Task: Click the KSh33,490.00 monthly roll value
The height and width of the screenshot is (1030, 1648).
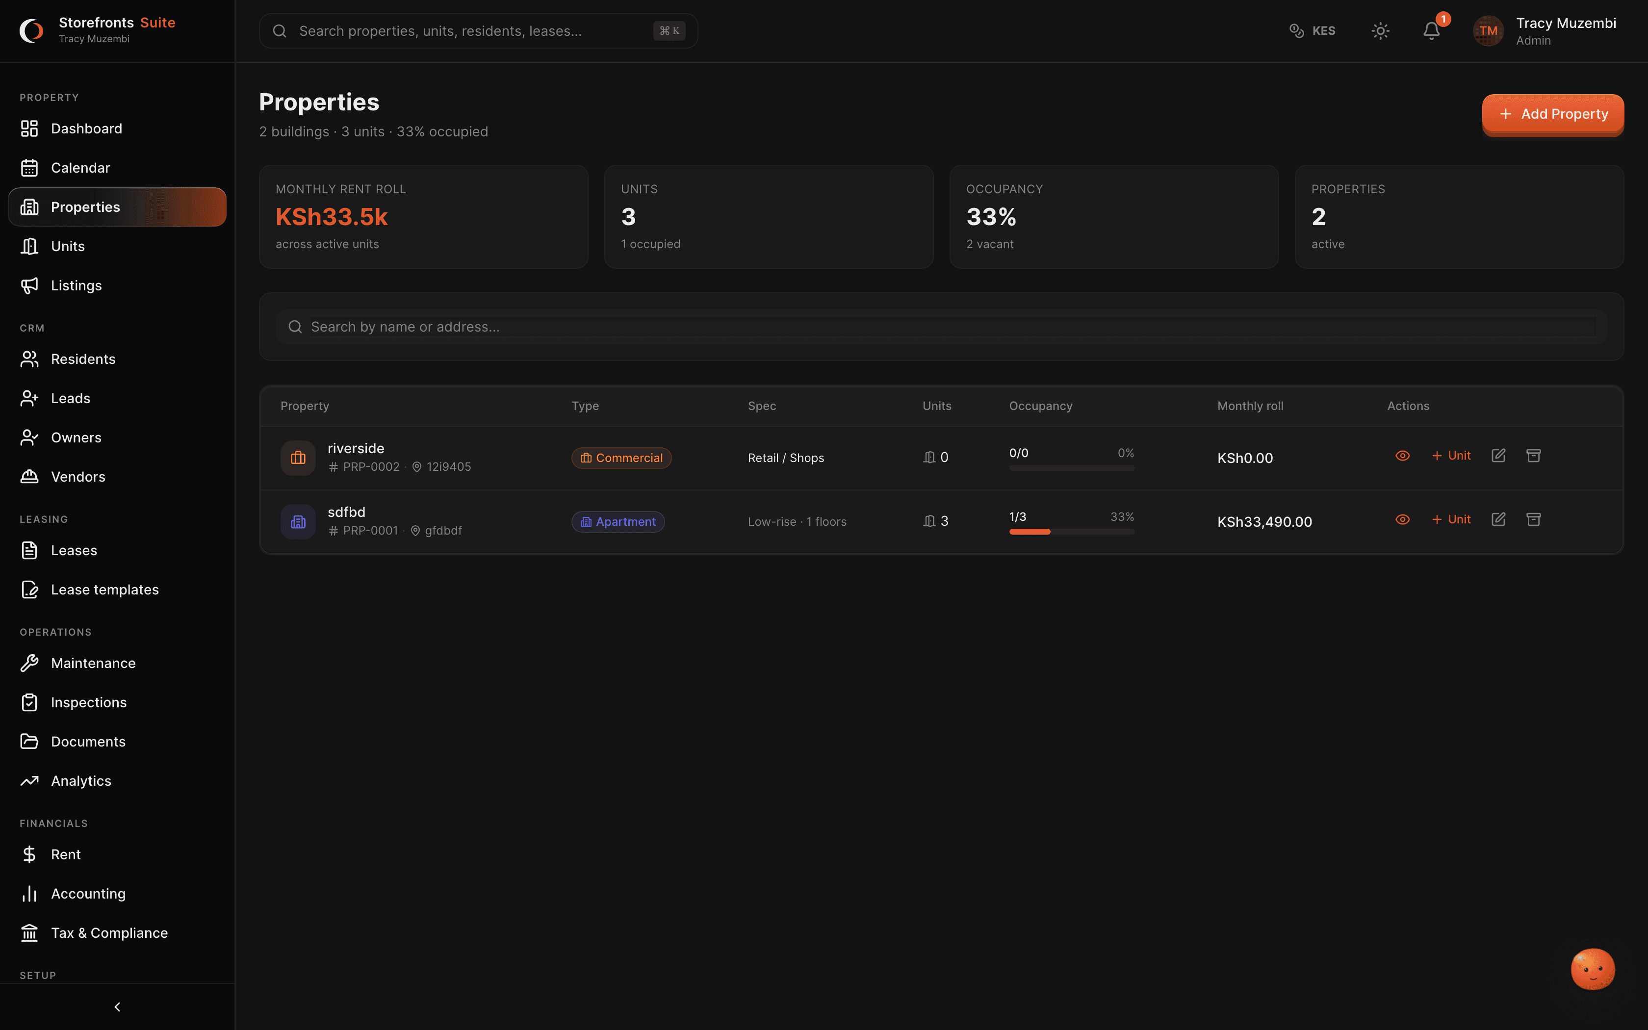Action: tap(1264, 522)
